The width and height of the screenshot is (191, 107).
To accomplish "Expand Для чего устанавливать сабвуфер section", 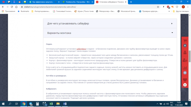I will [x=110, y=24].
